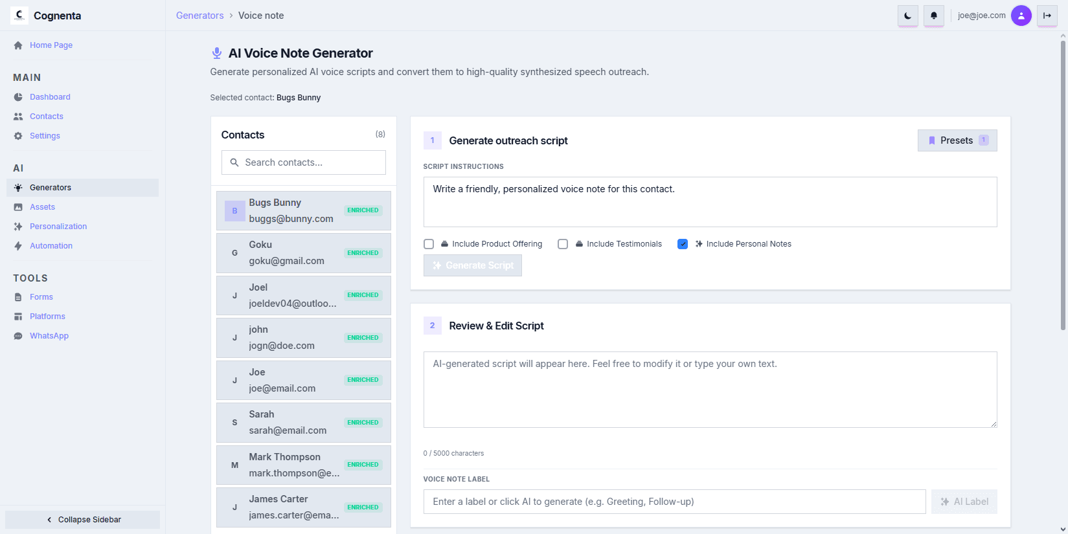The image size is (1068, 534).
Task: Uncheck Include Personal Notes checkbox
Action: 683,244
